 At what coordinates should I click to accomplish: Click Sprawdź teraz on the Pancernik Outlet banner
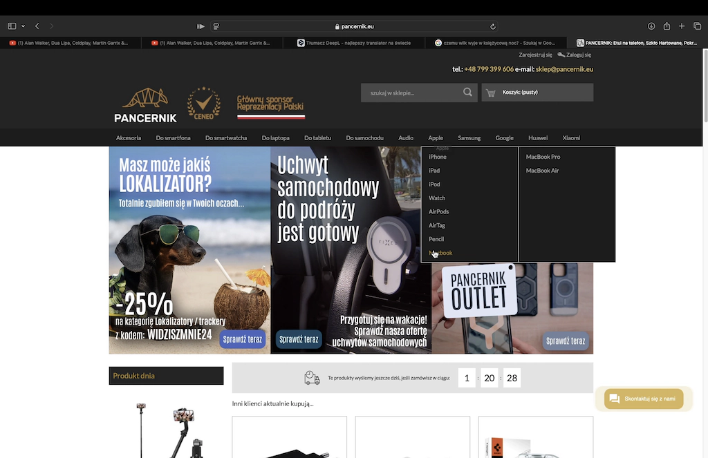point(566,341)
